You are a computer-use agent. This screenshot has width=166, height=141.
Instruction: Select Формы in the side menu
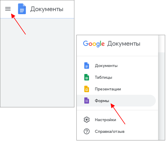[x=116, y=101]
